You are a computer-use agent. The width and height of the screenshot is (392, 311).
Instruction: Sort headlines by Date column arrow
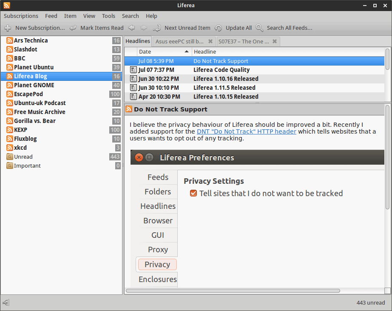pos(187,51)
